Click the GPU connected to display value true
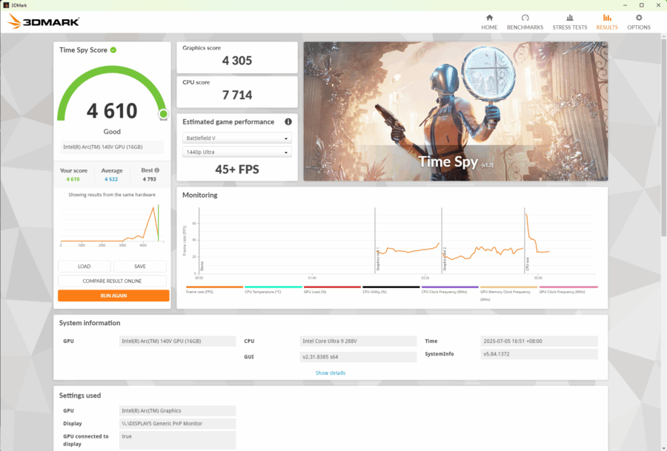The image size is (667, 451). pyautogui.click(x=177, y=440)
